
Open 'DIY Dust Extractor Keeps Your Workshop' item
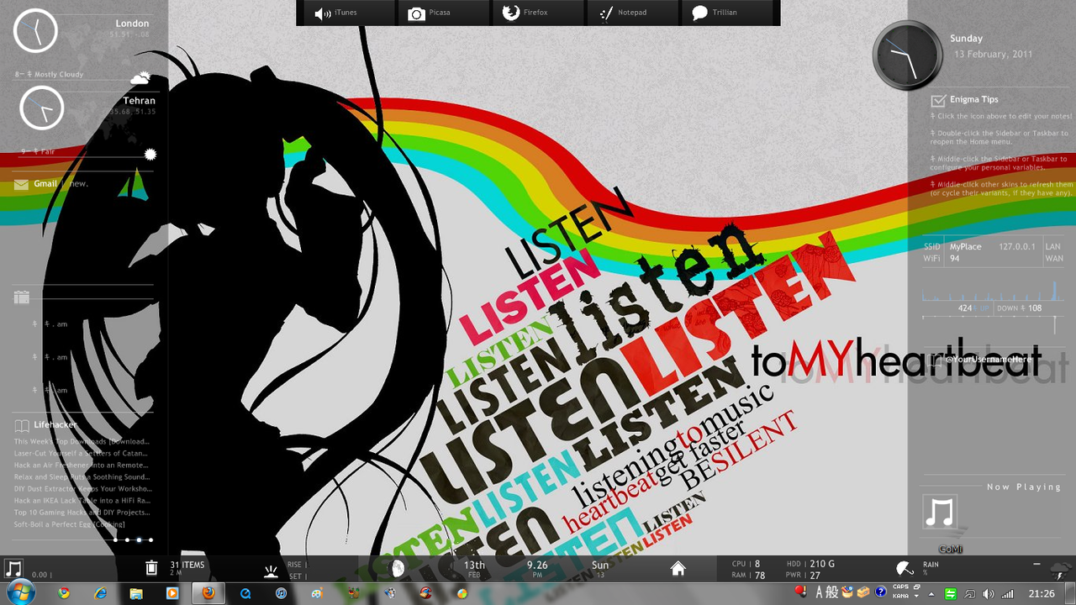(x=82, y=488)
